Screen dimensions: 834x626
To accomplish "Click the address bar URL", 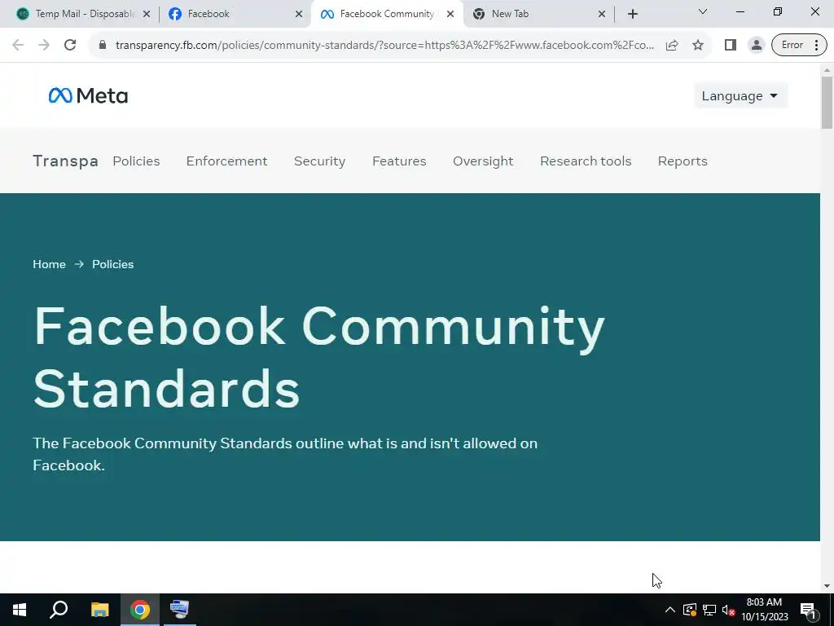I will pyautogui.click(x=384, y=46).
